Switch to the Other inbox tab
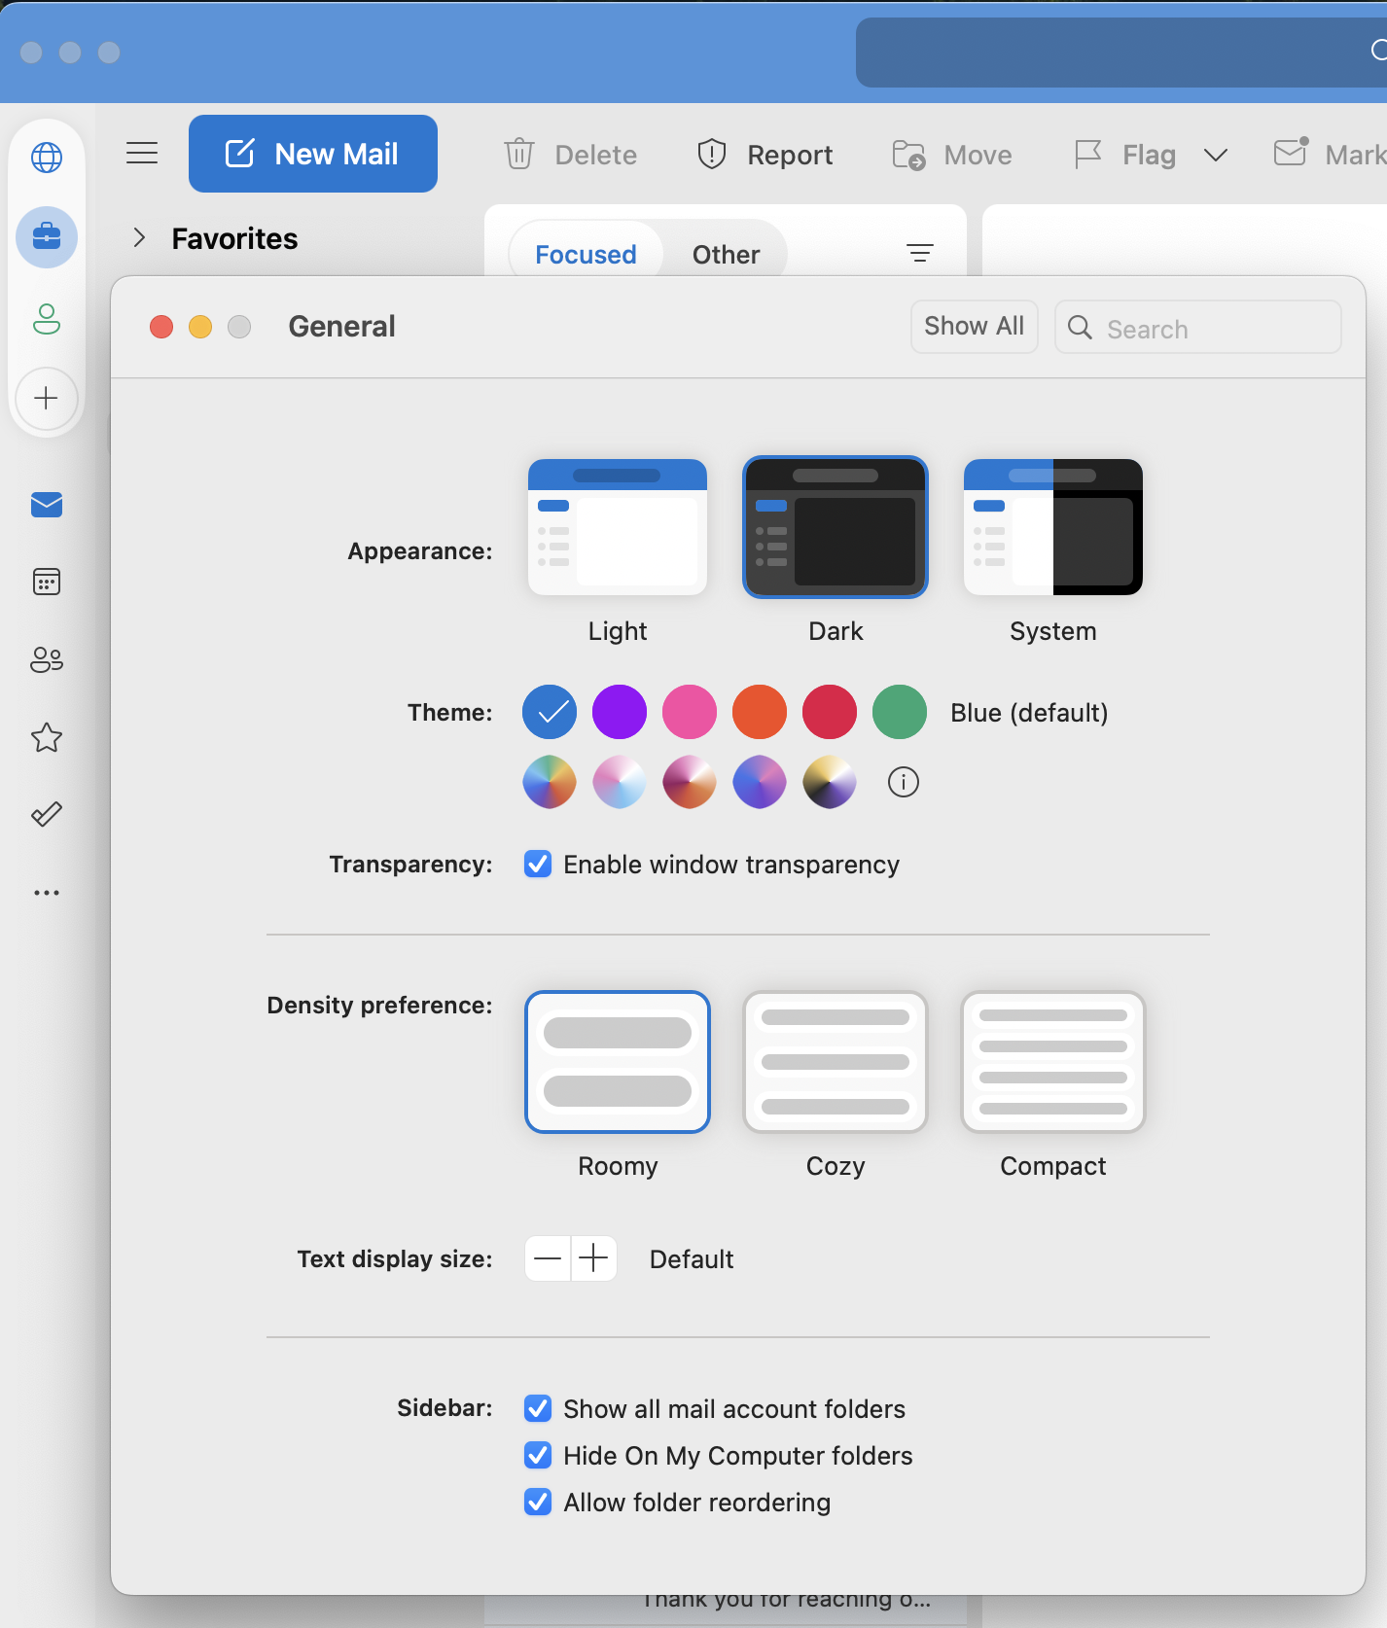The width and height of the screenshot is (1387, 1628). point(726,255)
